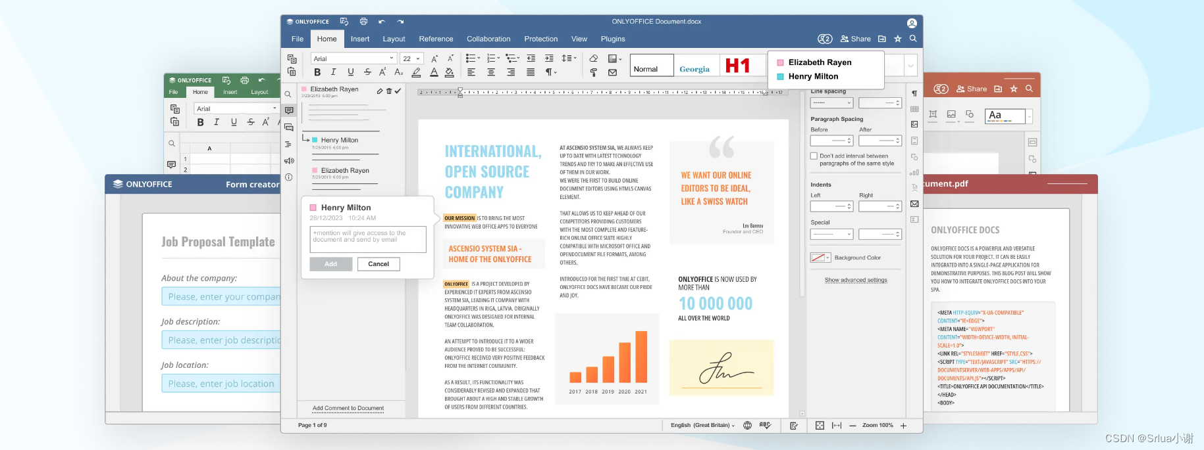This screenshot has height=450, width=1204.
Task: Click the clear style eraser icon
Action: tap(594, 58)
